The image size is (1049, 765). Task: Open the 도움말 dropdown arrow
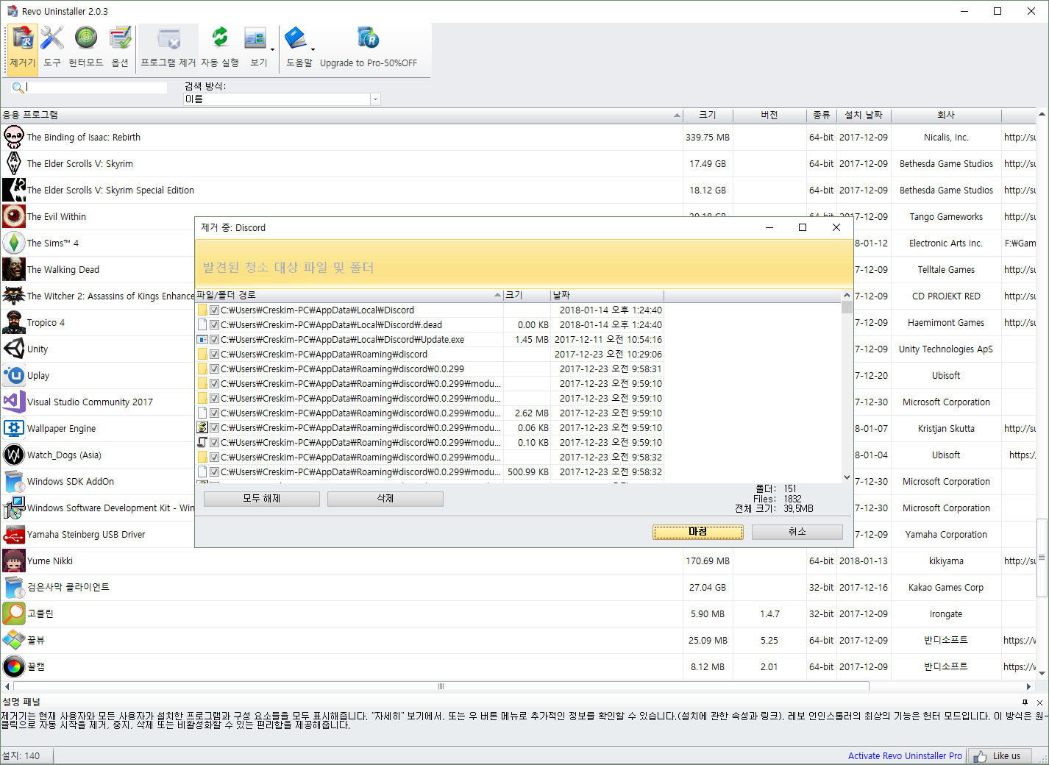click(313, 49)
